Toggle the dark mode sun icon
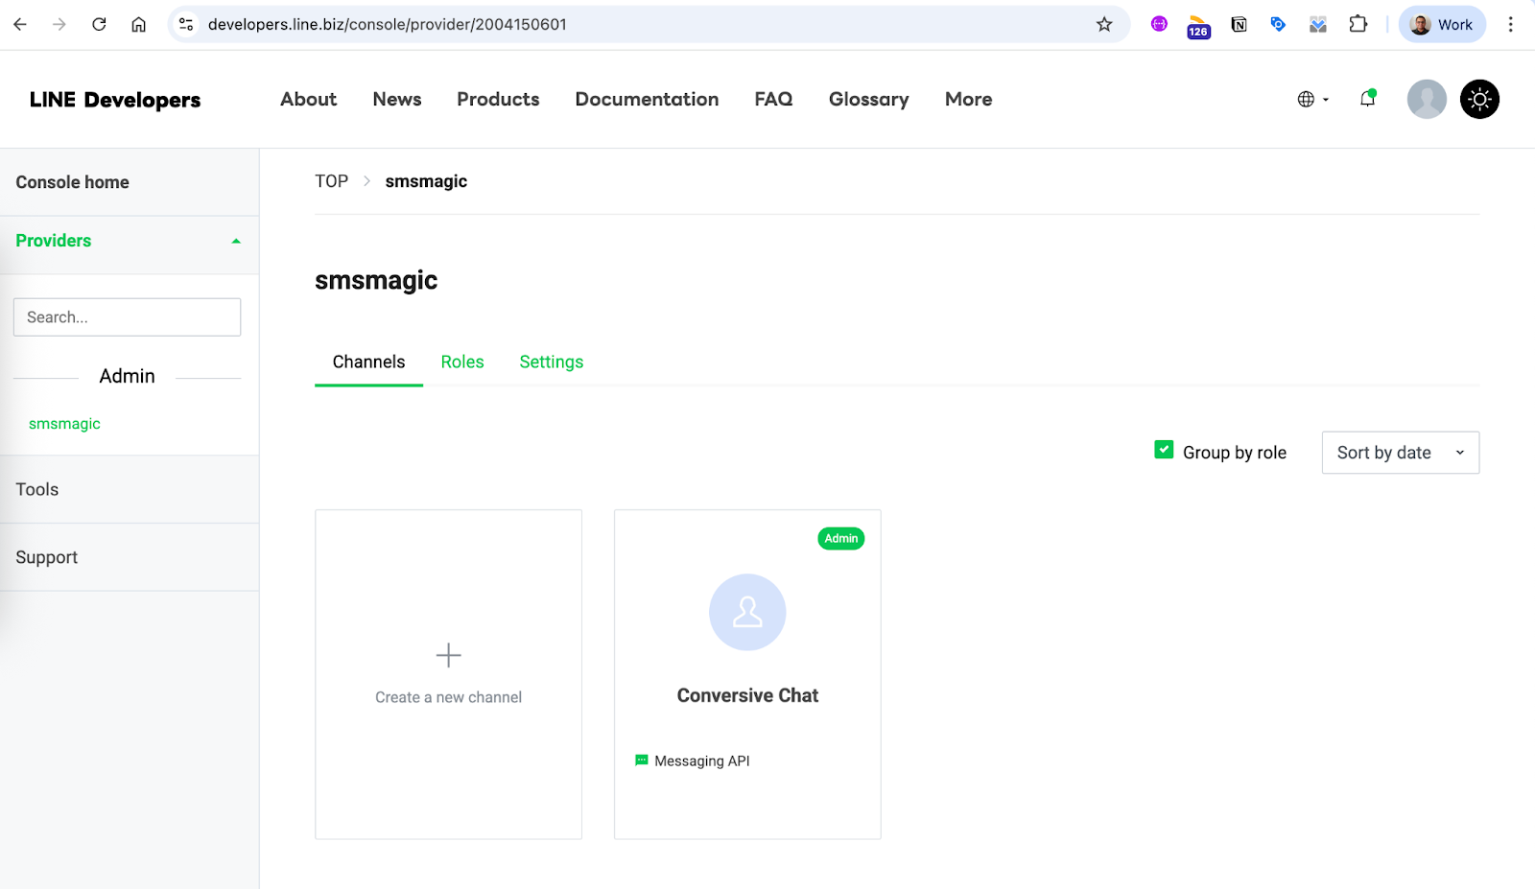The height and width of the screenshot is (889, 1535). pyautogui.click(x=1479, y=99)
